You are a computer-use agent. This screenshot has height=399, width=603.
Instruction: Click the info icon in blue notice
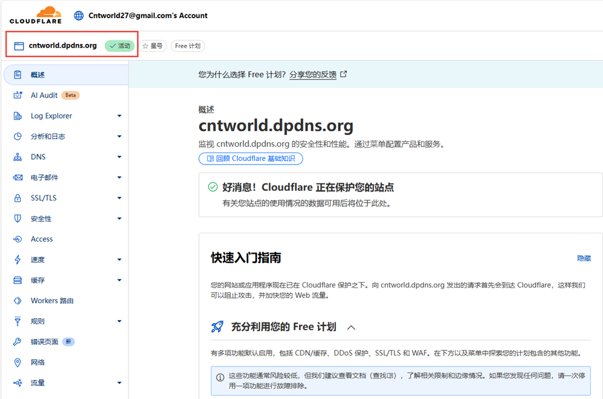tap(220, 377)
